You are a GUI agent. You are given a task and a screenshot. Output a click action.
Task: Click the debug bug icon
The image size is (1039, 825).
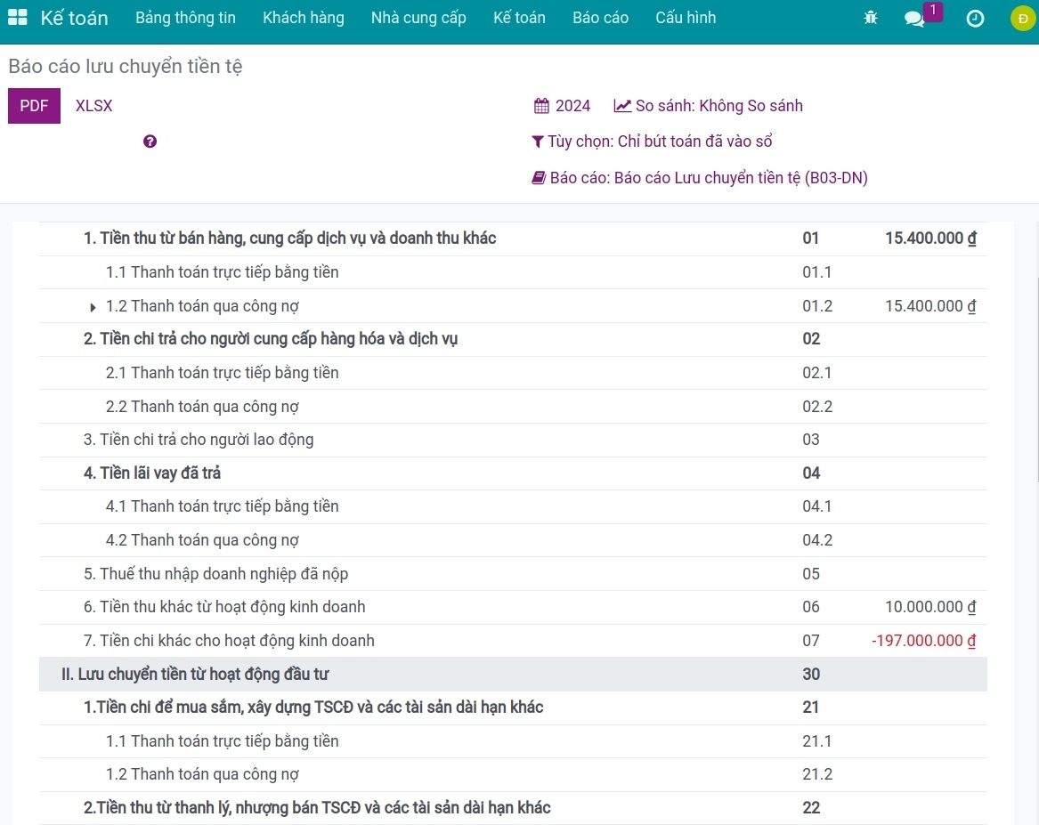click(870, 18)
